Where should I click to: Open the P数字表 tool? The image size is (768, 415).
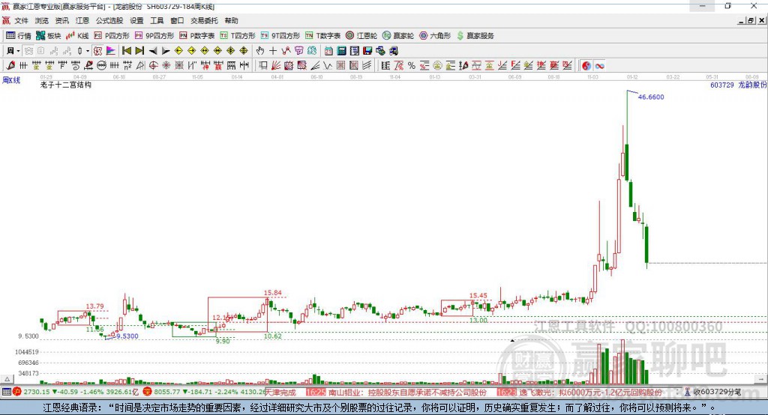(197, 36)
